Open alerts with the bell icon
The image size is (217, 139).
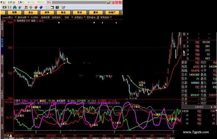pyautogui.click(x=20, y=7)
